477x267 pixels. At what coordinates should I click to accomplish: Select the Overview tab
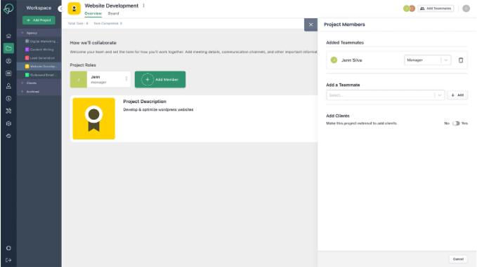click(93, 13)
